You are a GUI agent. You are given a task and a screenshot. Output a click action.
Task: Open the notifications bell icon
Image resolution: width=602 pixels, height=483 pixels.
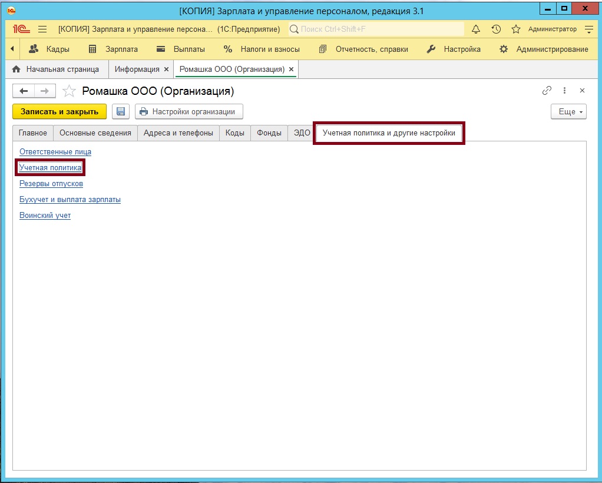click(x=477, y=29)
